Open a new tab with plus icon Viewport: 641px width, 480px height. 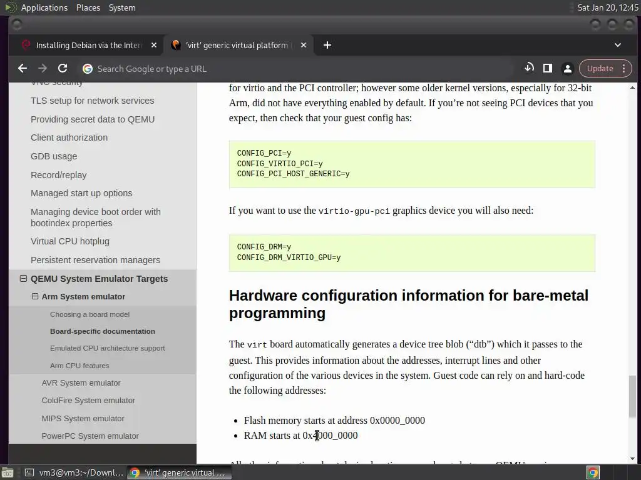[327, 45]
